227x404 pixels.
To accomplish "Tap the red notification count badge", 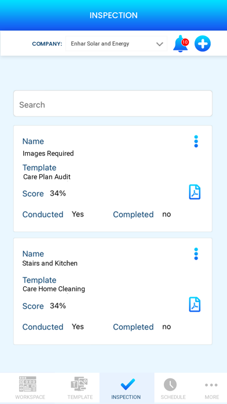I will 185,42.
